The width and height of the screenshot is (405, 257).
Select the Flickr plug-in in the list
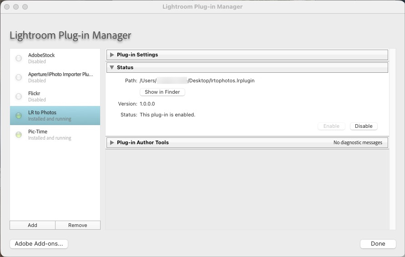pyautogui.click(x=55, y=96)
